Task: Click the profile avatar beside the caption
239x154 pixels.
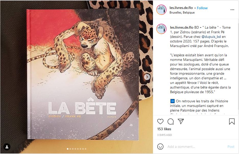Action: point(161,29)
